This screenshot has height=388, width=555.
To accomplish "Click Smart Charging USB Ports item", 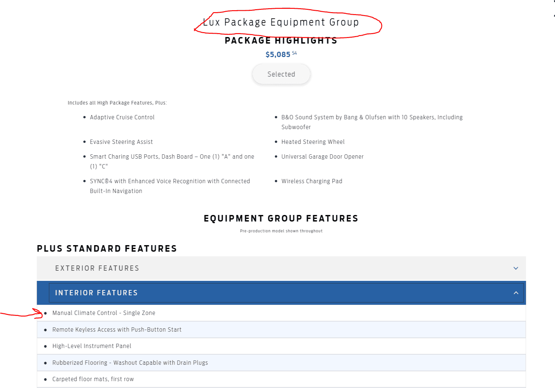I will tap(172, 162).
